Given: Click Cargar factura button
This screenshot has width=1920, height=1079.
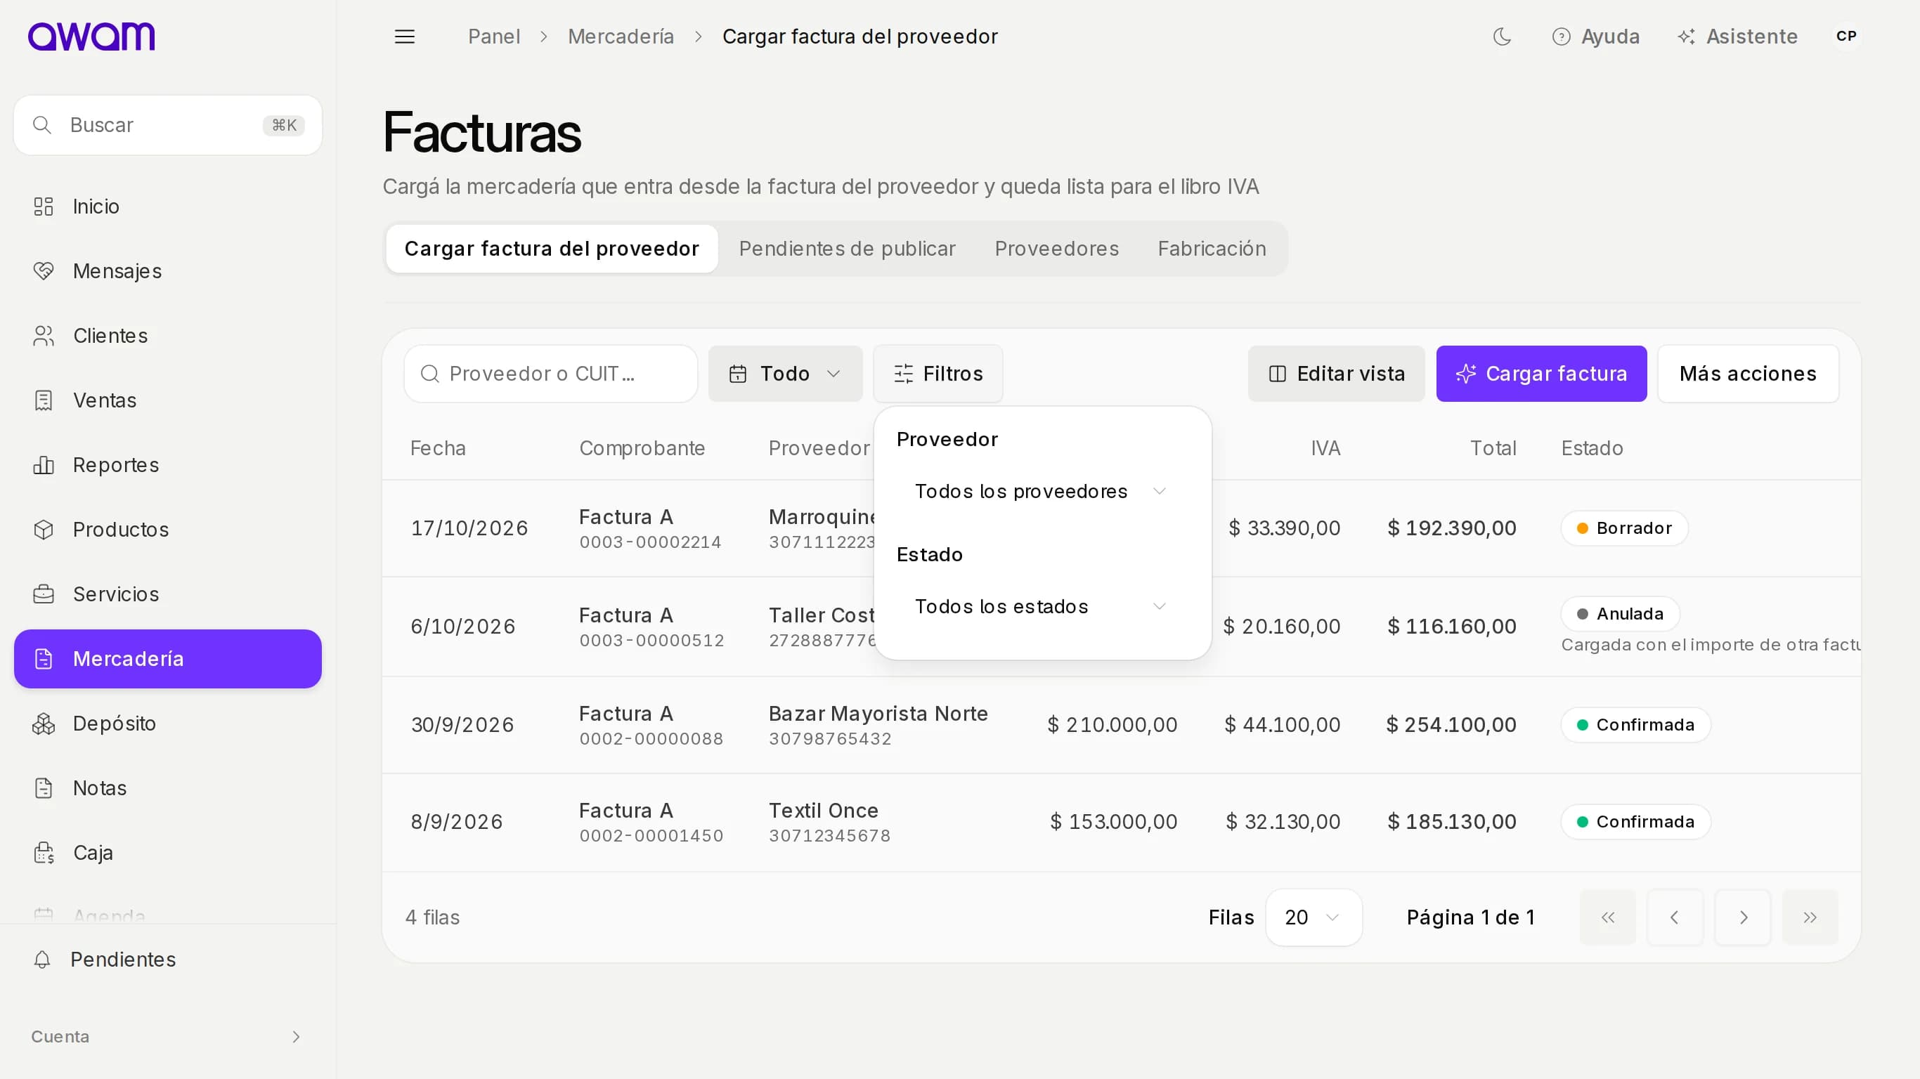Looking at the screenshot, I should click(1541, 373).
